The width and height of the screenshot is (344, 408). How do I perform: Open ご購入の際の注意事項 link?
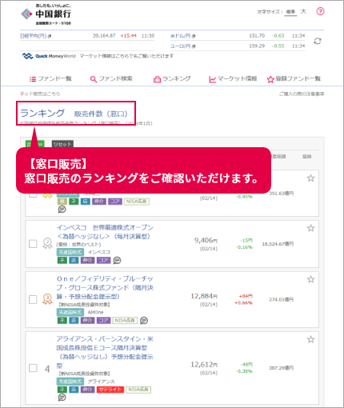[302, 94]
